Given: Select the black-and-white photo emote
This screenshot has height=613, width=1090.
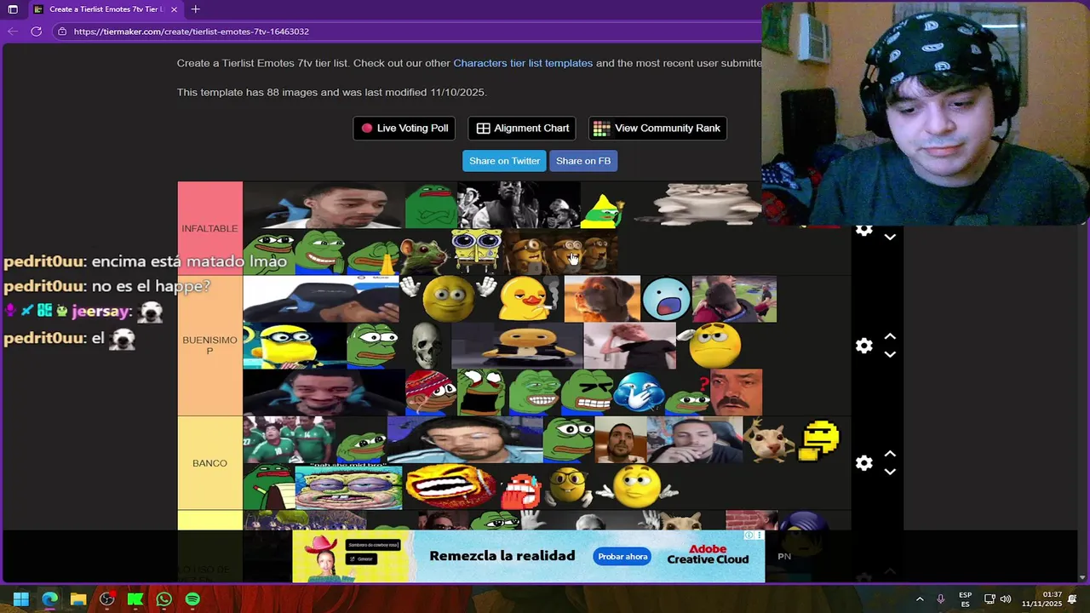Looking at the screenshot, I should click(x=519, y=205).
